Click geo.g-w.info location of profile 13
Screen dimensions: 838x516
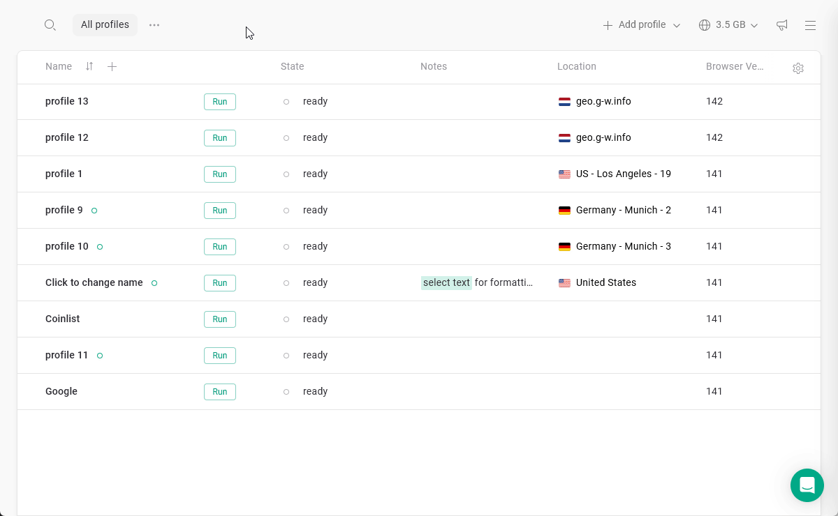(x=603, y=101)
